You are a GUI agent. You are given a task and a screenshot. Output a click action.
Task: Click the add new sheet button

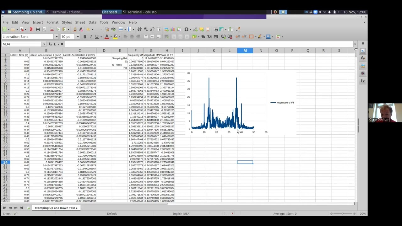pos(28,208)
